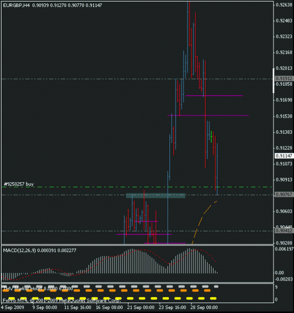Click the green dashed buy order line
This screenshot has width=294, height=313.
(x=137, y=187)
